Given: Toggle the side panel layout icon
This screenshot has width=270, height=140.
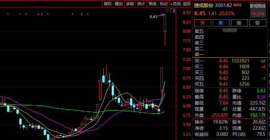Looking at the screenshot, I should tap(173, 11).
